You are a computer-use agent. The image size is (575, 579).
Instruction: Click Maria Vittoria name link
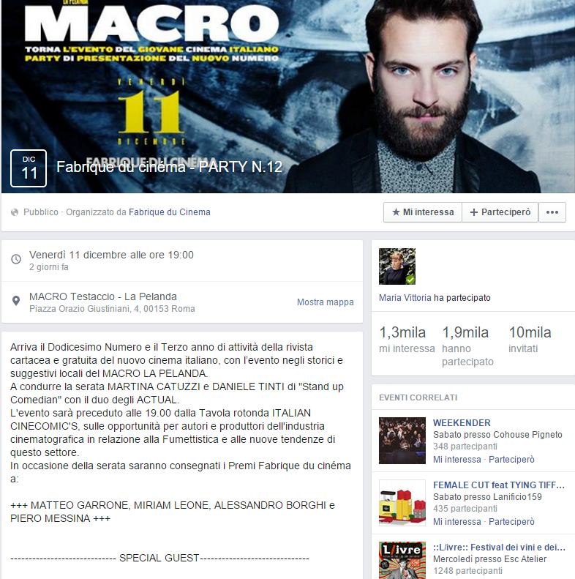tap(405, 298)
